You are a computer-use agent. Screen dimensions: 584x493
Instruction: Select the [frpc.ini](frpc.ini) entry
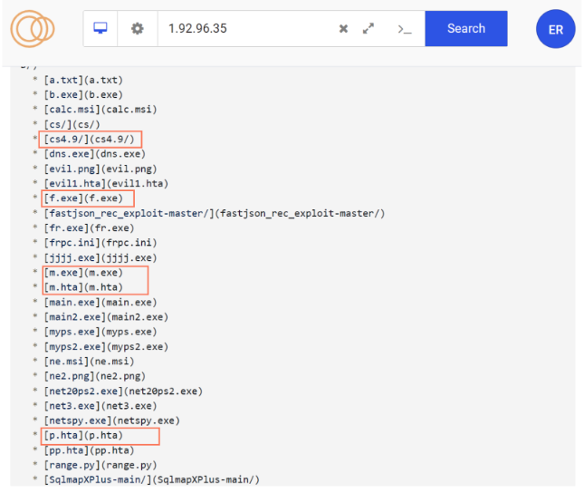click(x=101, y=243)
